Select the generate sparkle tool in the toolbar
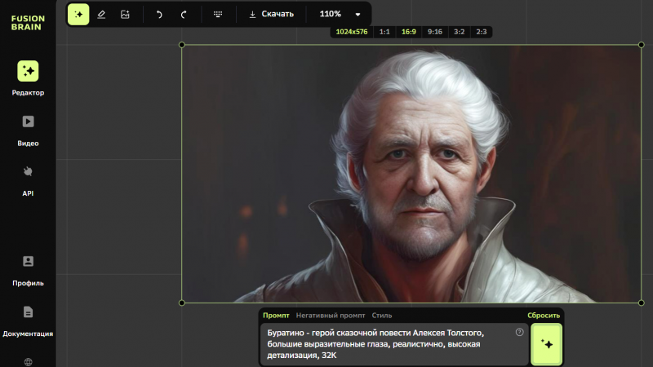Screen dimensions: 653x367 78,14
